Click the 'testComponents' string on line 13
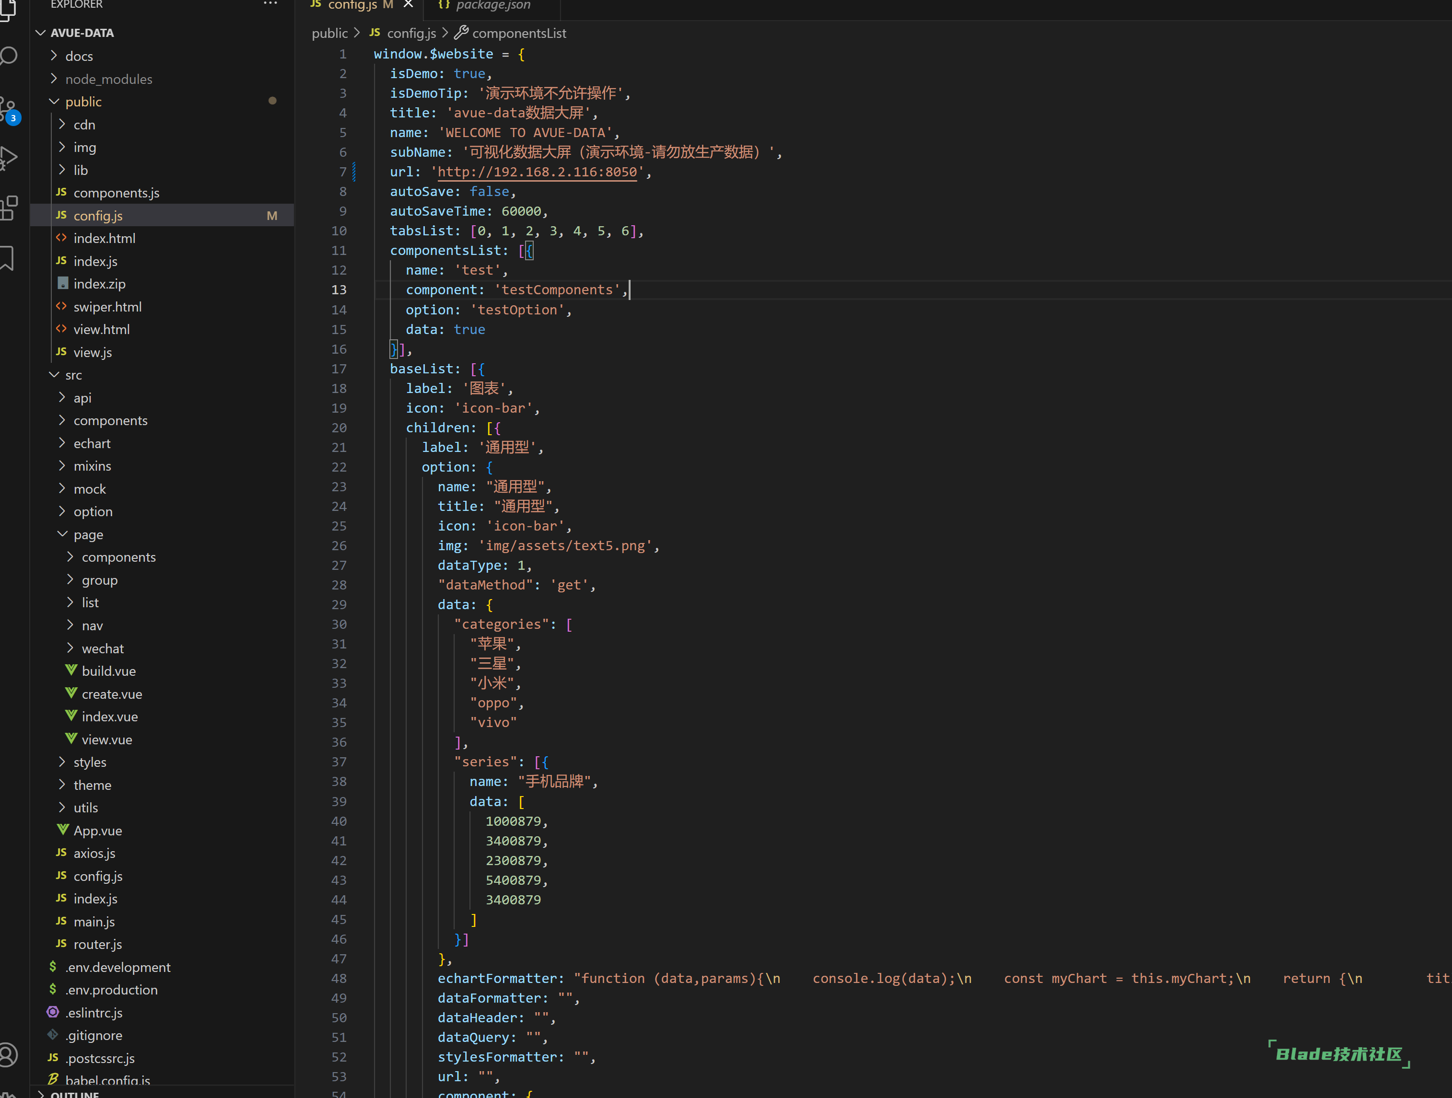This screenshot has width=1452, height=1098. (557, 289)
